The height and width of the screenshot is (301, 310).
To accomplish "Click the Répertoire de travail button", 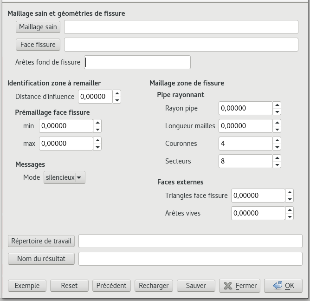I will 41,241.
